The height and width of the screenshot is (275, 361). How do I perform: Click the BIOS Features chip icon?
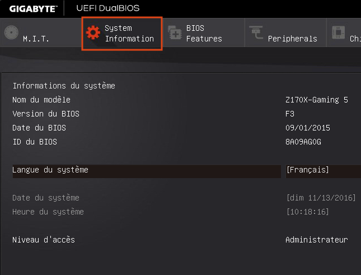(x=175, y=32)
